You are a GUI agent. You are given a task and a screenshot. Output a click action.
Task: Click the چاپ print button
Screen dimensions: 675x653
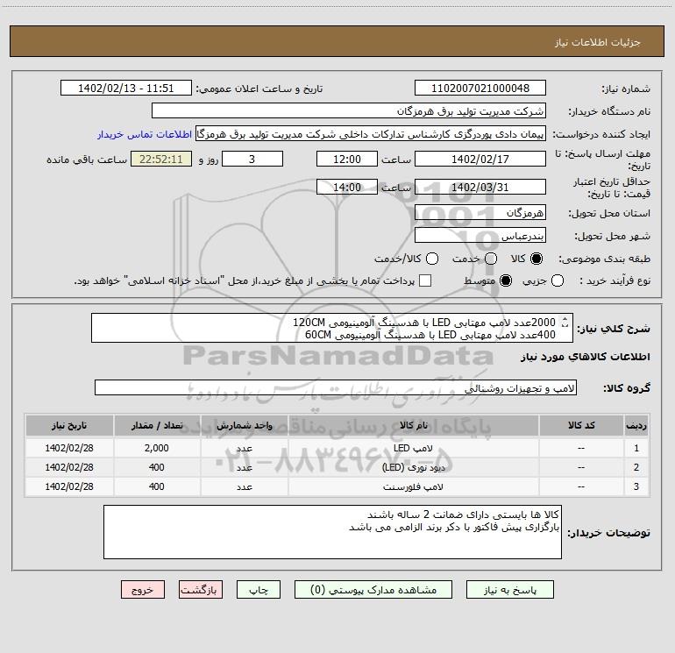tap(259, 590)
